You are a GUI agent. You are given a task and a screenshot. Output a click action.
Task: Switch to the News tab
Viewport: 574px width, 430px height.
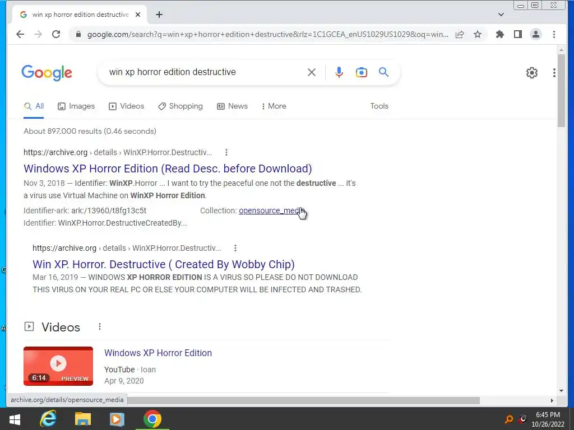(x=232, y=106)
